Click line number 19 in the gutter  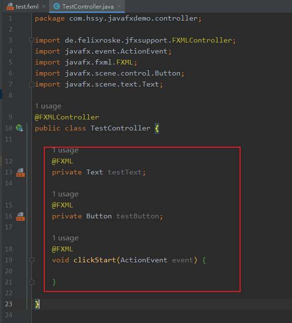[9, 260]
